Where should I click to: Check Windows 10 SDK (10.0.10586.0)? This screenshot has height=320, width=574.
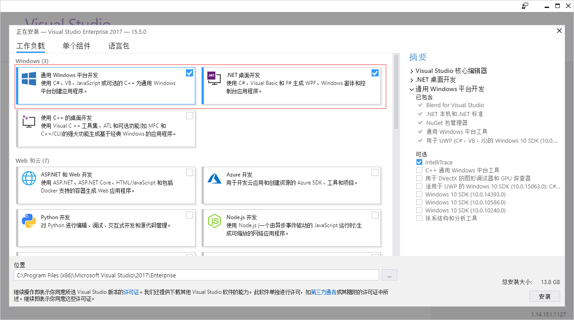pyautogui.click(x=419, y=202)
